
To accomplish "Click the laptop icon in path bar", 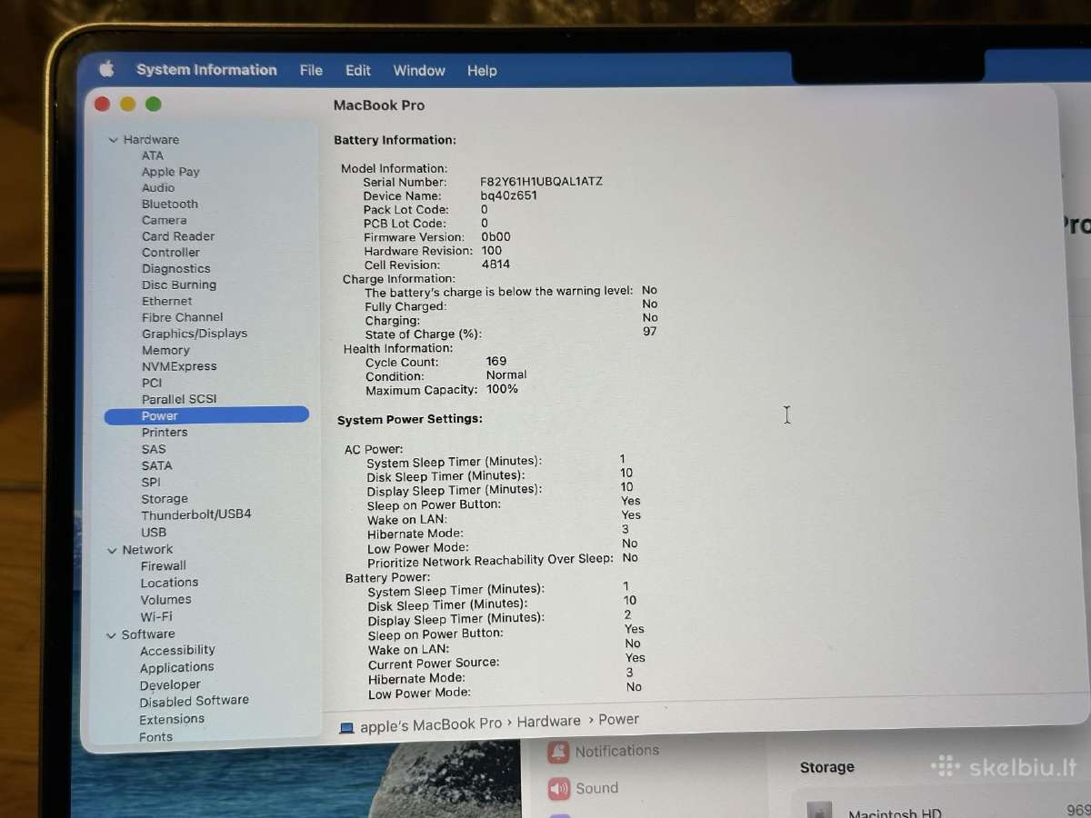I will (346, 727).
